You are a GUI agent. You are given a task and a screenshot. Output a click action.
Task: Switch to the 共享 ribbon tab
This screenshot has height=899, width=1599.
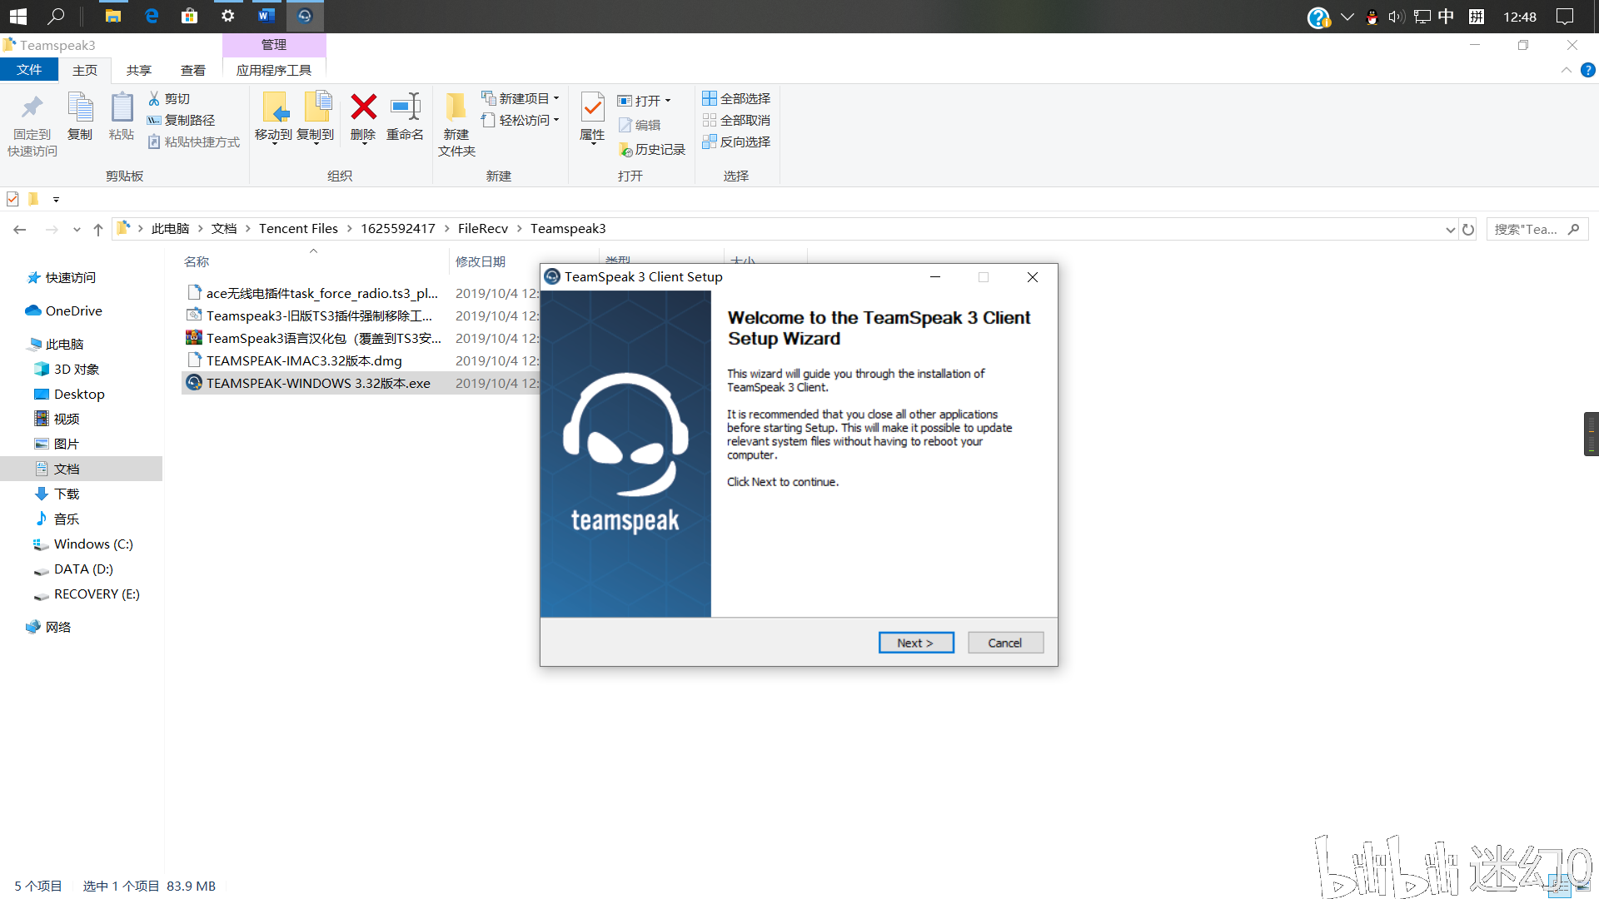point(139,70)
